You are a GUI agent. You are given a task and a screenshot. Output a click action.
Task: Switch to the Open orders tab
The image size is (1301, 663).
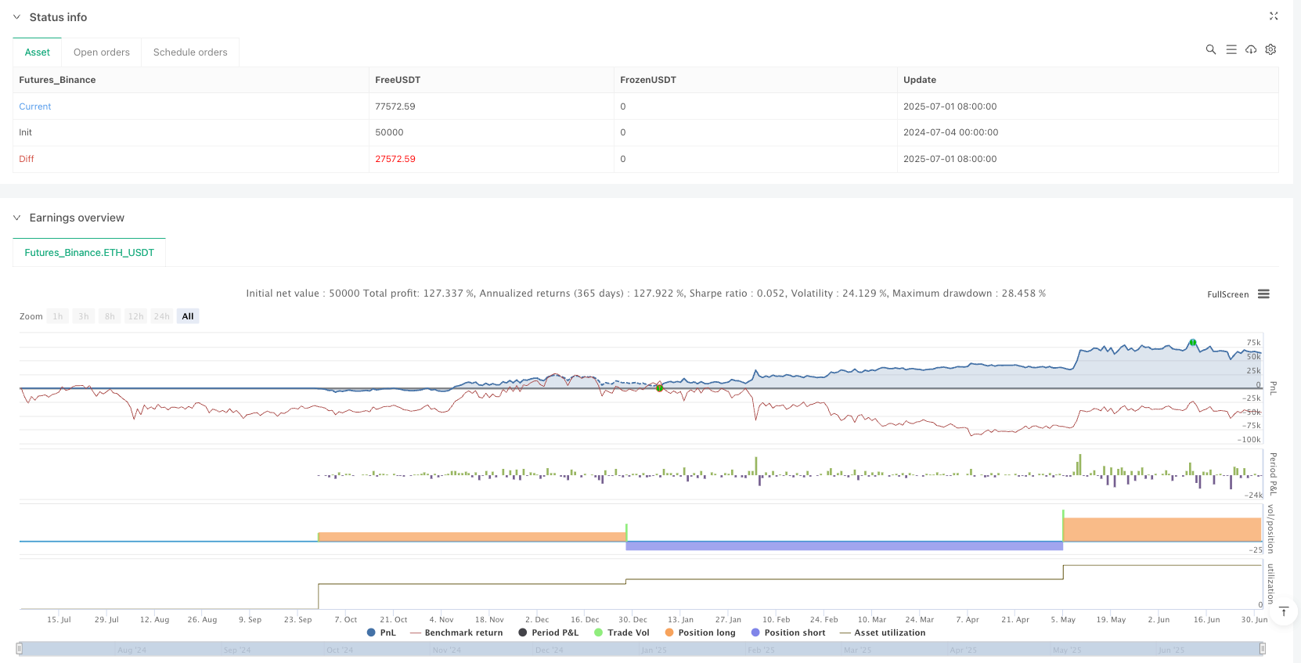click(x=102, y=52)
